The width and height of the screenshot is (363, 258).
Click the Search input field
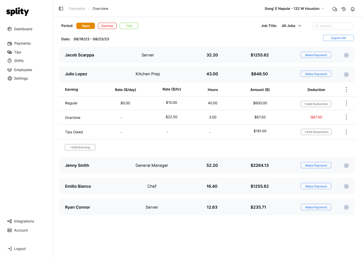pos(333,26)
